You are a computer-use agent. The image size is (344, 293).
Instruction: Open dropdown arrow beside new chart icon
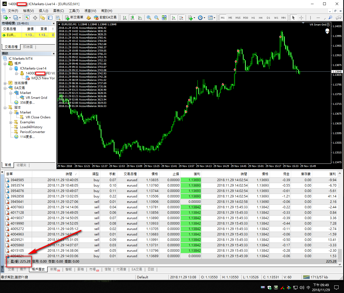click(10, 18)
